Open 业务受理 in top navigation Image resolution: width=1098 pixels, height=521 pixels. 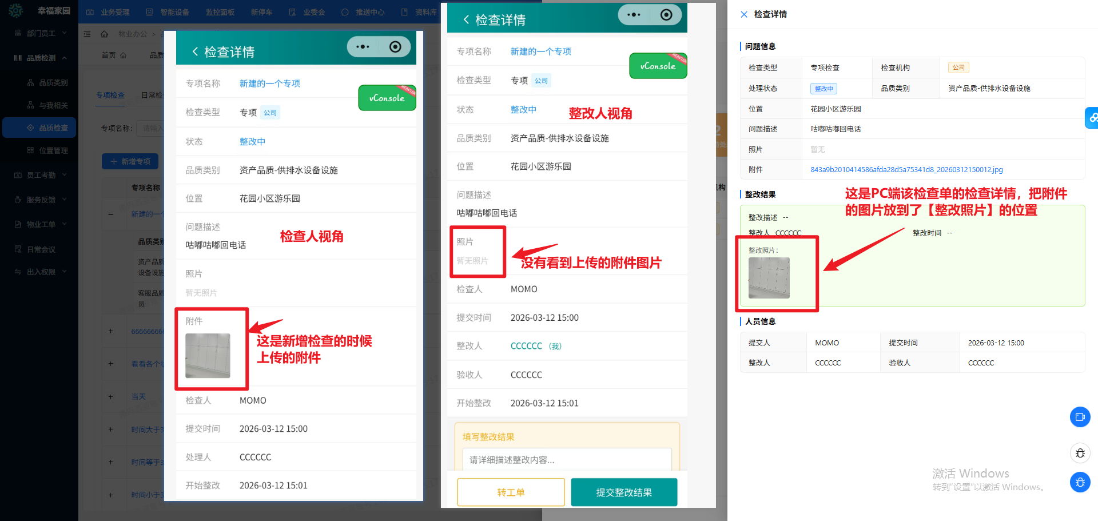coord(109,12)
